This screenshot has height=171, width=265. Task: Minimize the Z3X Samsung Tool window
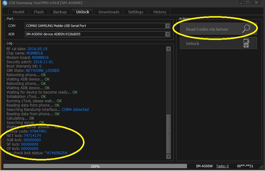241,3
